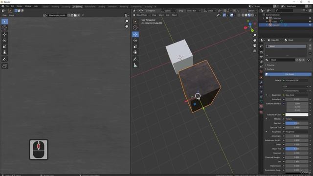The image size is (313, 176).
Task: Switch perspective/orthographic grid gizmo
Action: click(x=254, y=51)
